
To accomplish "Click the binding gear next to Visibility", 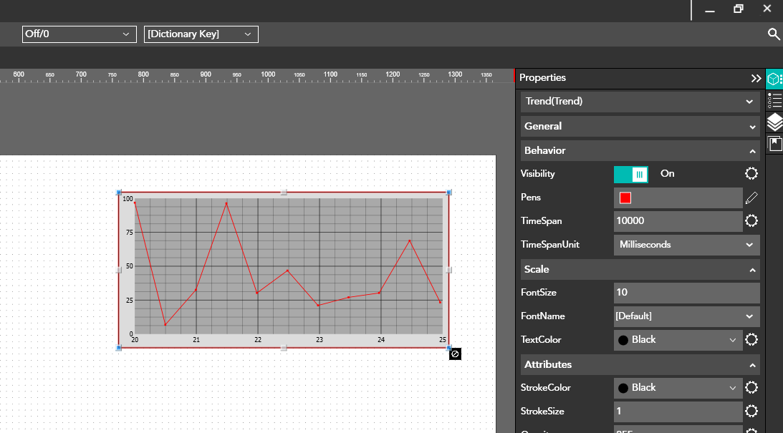I will (751, 174).
